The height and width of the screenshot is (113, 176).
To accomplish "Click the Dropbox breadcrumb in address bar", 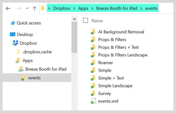I will pyautogui.click(x=62, y=8).
